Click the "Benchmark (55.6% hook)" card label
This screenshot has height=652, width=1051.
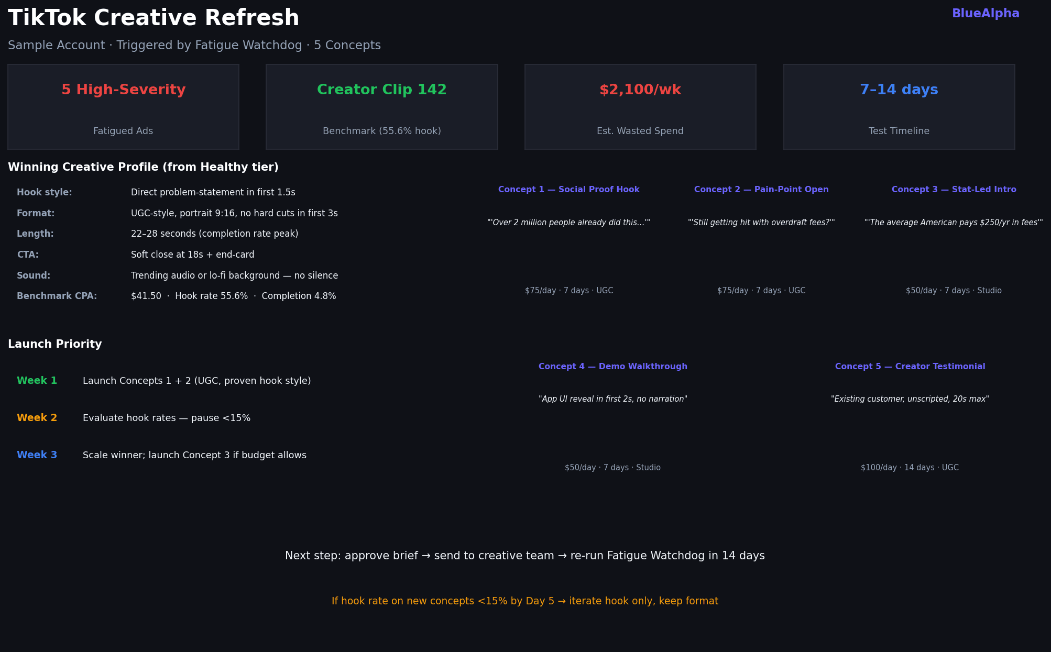(x=382, y=131)
